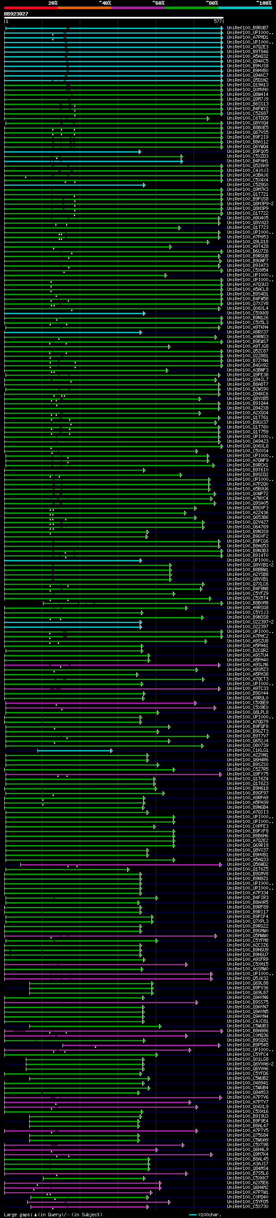Select label UniRef100_Q94KC7
276x1218 pixels.
click(x=247, y=75)
